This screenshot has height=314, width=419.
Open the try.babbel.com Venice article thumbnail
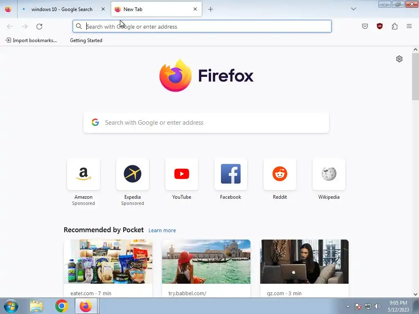(x=206, y=262)
